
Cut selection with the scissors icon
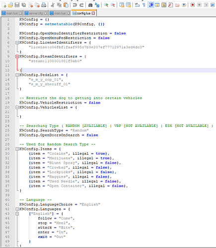[x=53, y=5]
